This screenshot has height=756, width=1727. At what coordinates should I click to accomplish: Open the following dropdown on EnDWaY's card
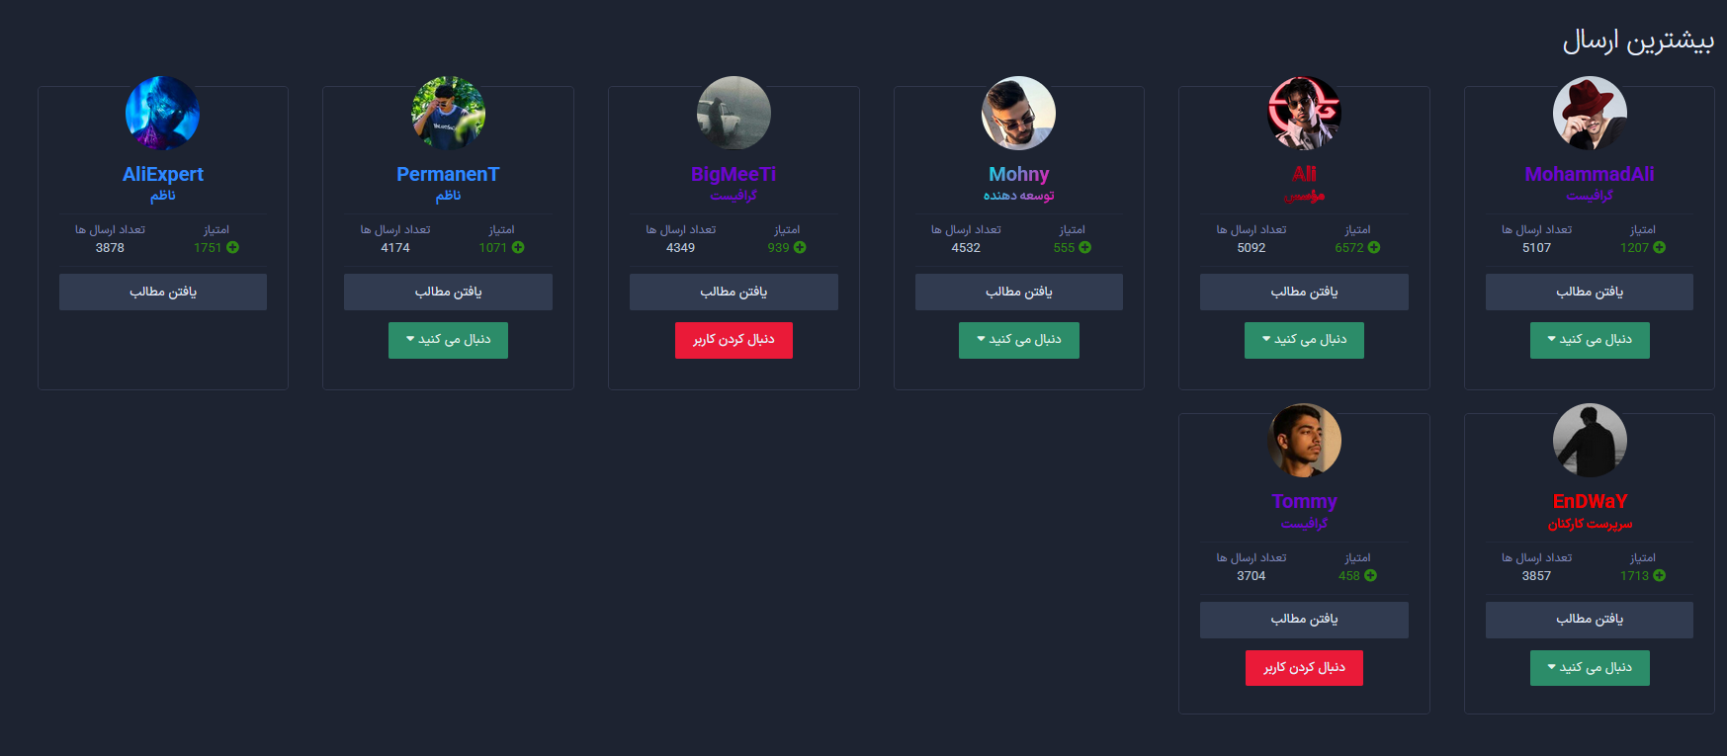pos(1589,668)
